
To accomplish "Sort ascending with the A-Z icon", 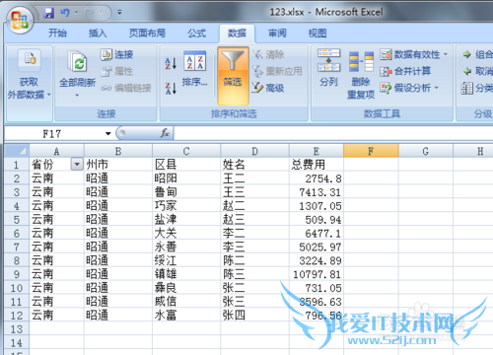I will 171,63.
